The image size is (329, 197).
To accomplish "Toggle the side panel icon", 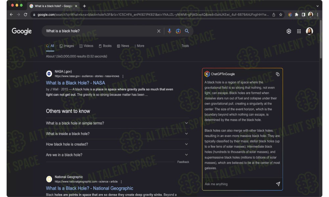I will (303, 15).
